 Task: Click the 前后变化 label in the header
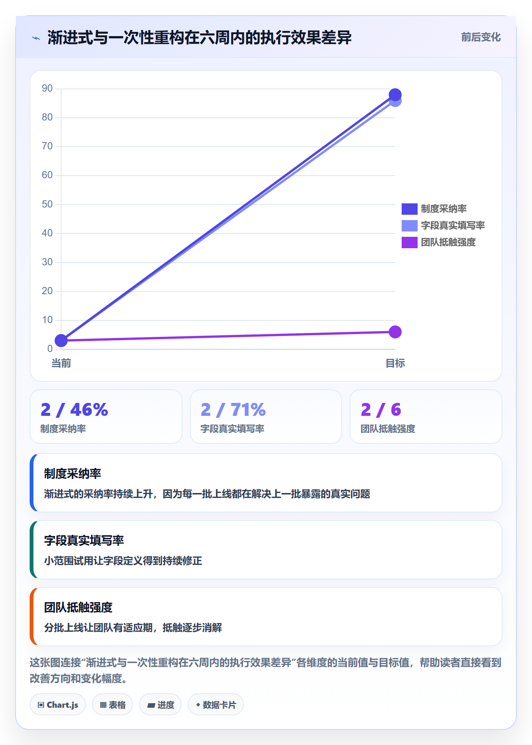(481, 37)
